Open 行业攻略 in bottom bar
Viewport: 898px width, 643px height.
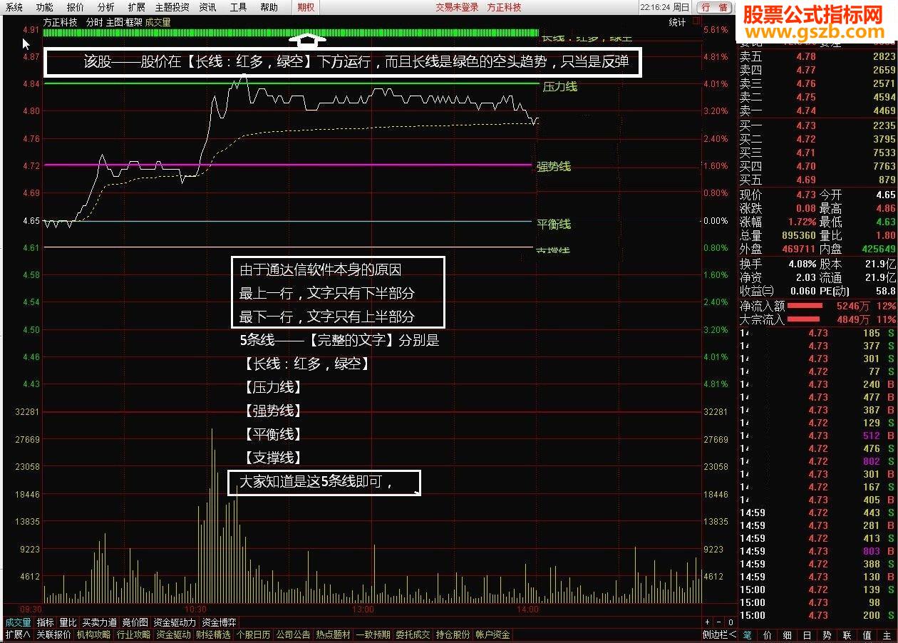coord(134,634)
